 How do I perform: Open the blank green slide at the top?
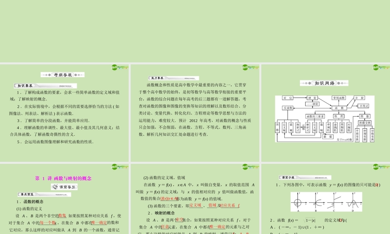coord(195,31)
